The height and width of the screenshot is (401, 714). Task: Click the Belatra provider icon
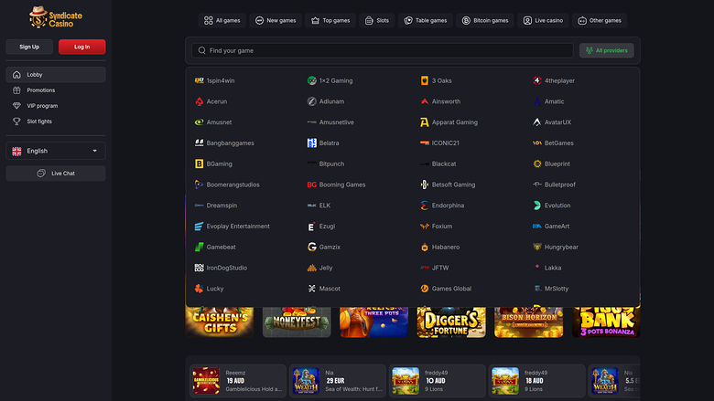click(311, 142)
